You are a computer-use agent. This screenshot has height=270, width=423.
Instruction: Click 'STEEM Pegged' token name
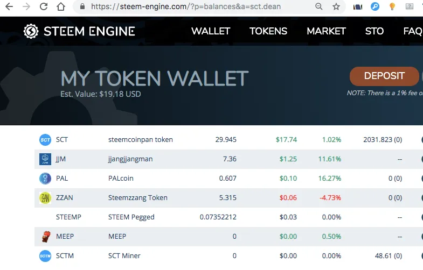[x=131, y=217]
